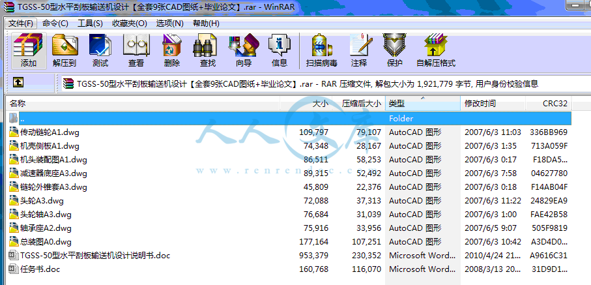Select file 机头装配图A1.dwg
The height and width of the screenshot is (285, 591).
point(53,160)
